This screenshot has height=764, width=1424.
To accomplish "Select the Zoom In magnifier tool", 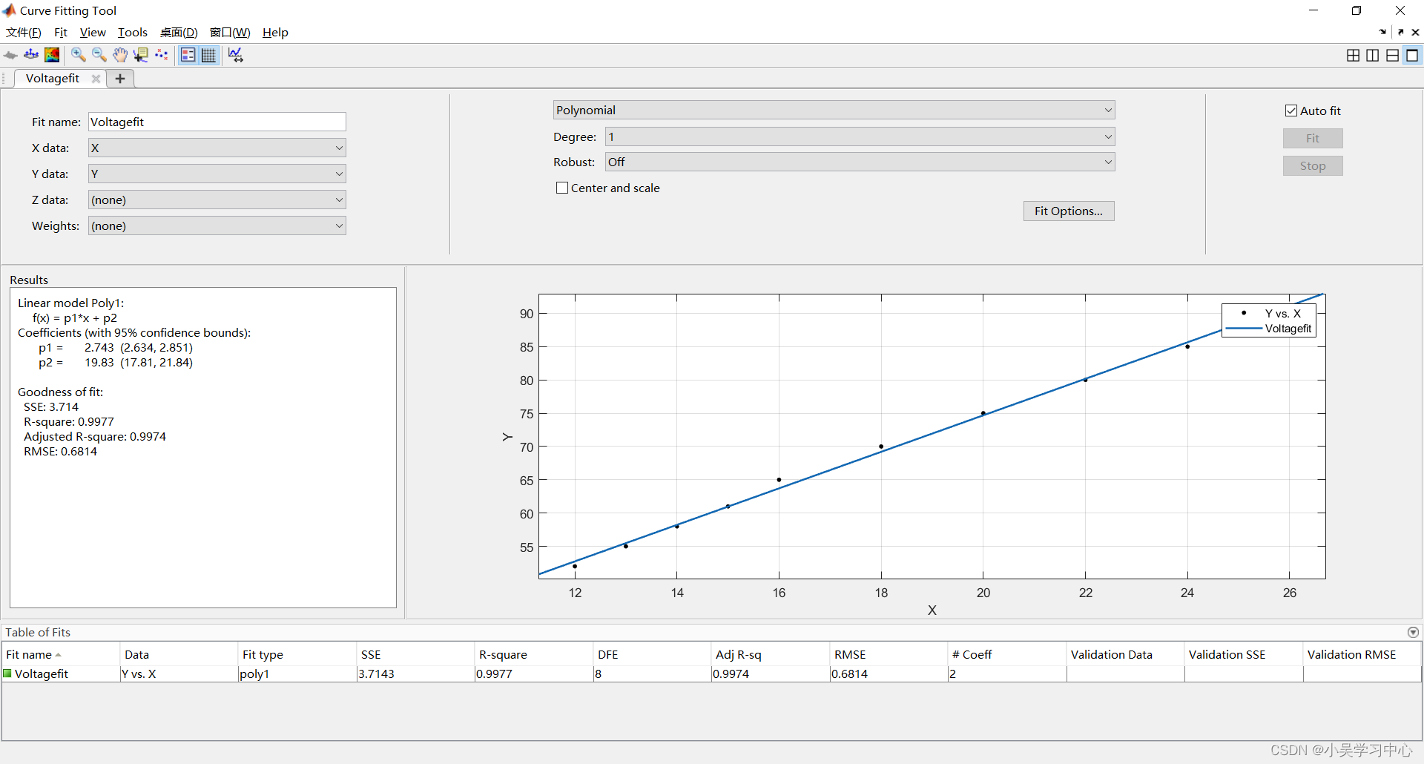I will click(x=78, y=55).
